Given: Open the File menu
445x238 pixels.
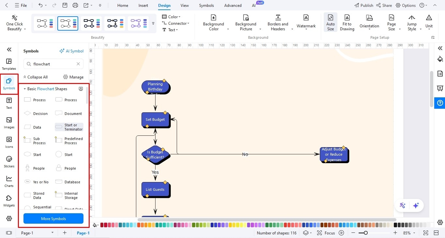Looking at the screenshot, I should [21, 5].
